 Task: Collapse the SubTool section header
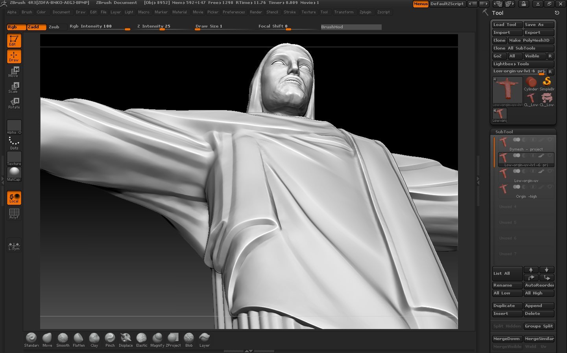tap(523, 132)
